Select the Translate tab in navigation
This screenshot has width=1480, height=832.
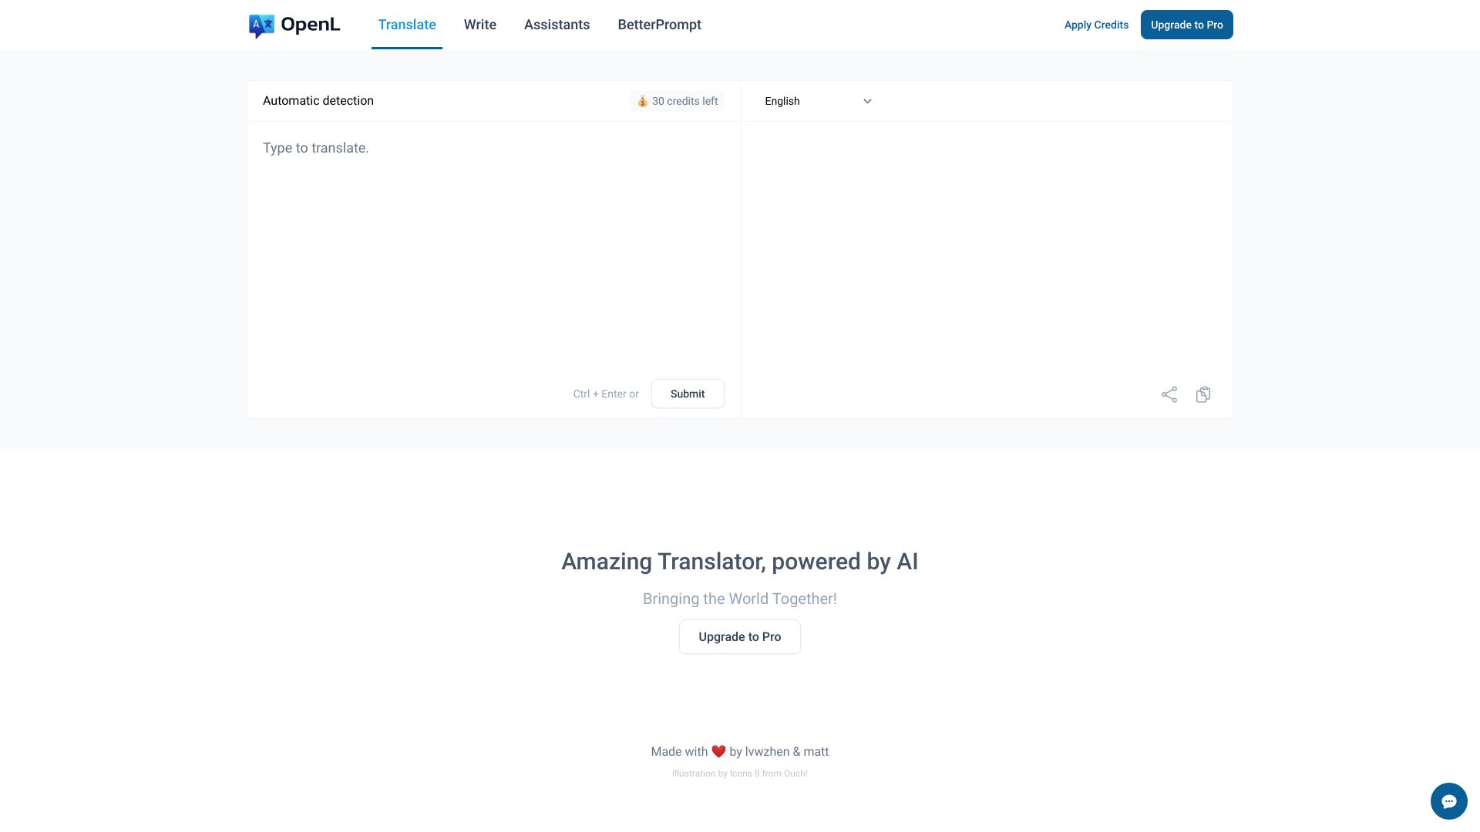click(406, 25)
